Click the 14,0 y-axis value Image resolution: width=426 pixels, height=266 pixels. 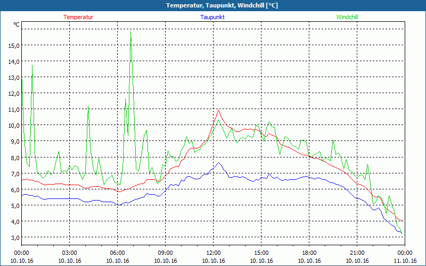[x=14, y=62]
